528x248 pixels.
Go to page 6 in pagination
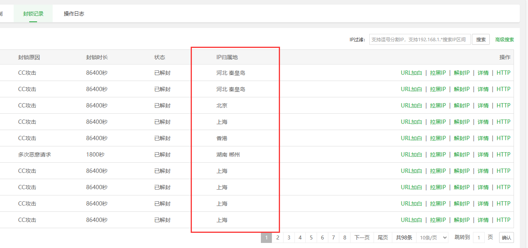[322, 237]
